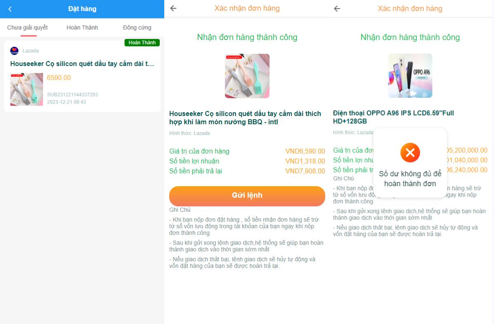Image resolution: width=494 pixels, height=324 pixels.
Task: Click the green Hoàn Thành status badge
Action: click(x=142, y=43)
